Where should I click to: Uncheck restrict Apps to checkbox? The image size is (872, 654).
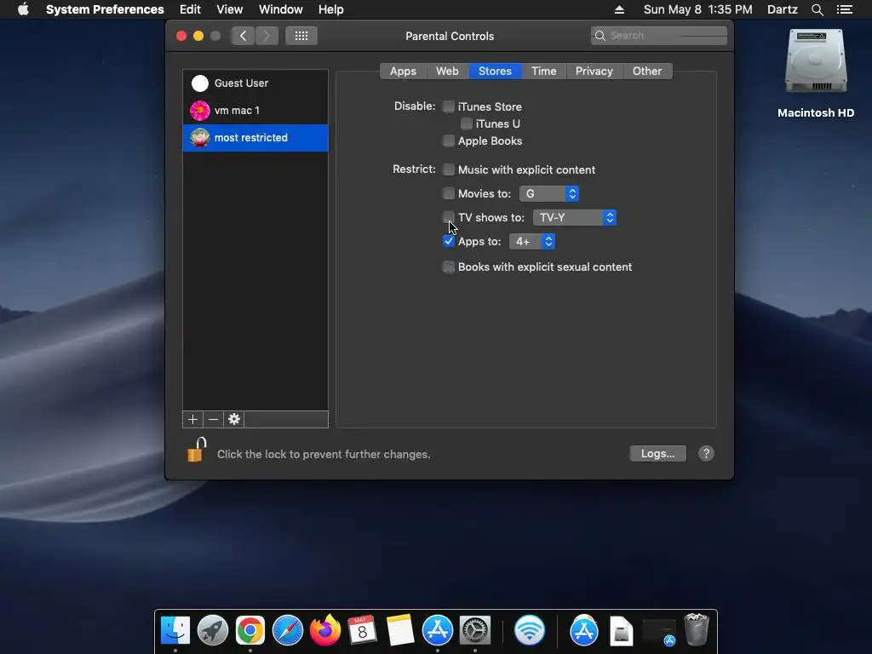449,241
